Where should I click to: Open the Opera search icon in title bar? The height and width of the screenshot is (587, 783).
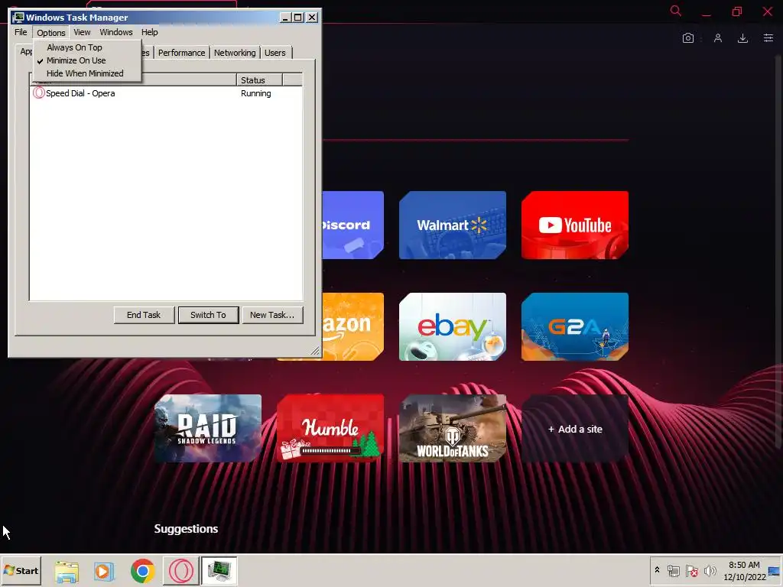tap(676, 11)
